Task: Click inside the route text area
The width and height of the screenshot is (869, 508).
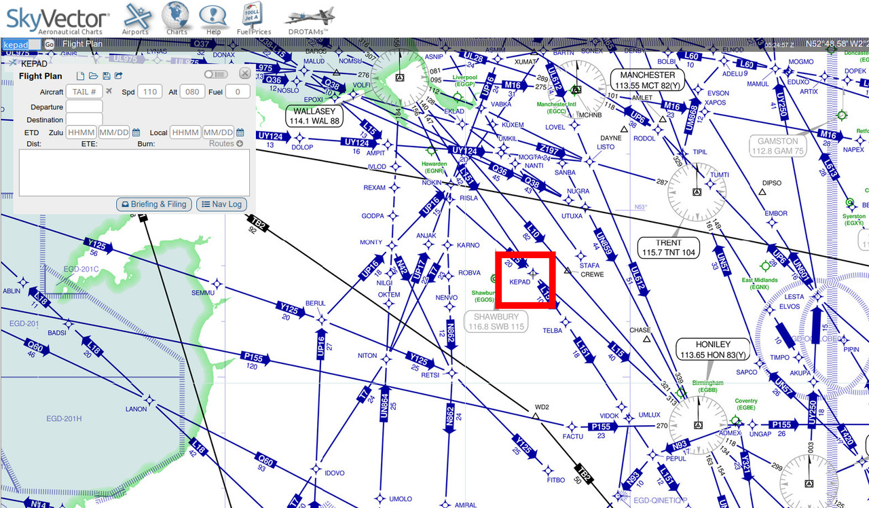Action: coord(134,173)
